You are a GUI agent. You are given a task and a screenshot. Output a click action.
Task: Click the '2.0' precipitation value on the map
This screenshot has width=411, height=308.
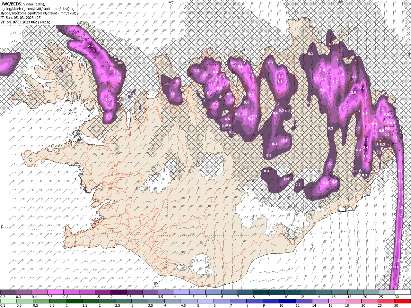[x=354, y=92]
